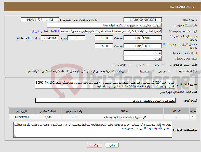Click the response deadline date 1403/12/01 field
Screen dimensions: 201x152
(143, 38)
